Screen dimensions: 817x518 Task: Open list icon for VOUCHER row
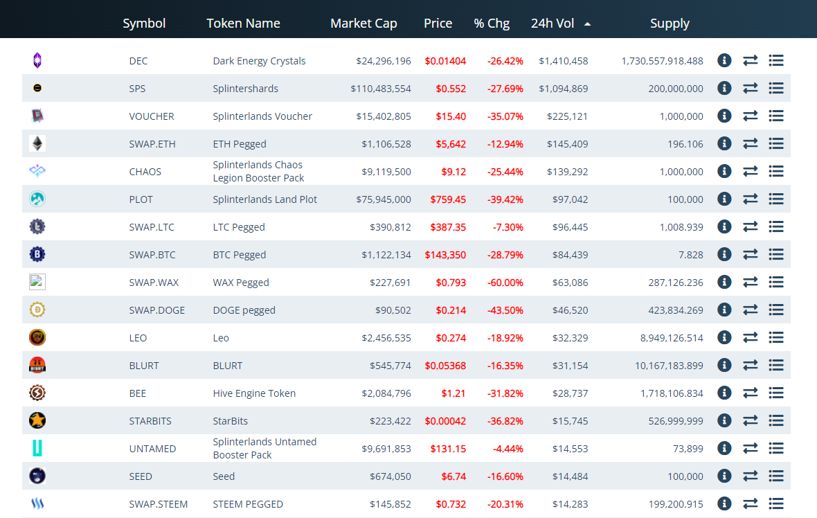point(776,116)
